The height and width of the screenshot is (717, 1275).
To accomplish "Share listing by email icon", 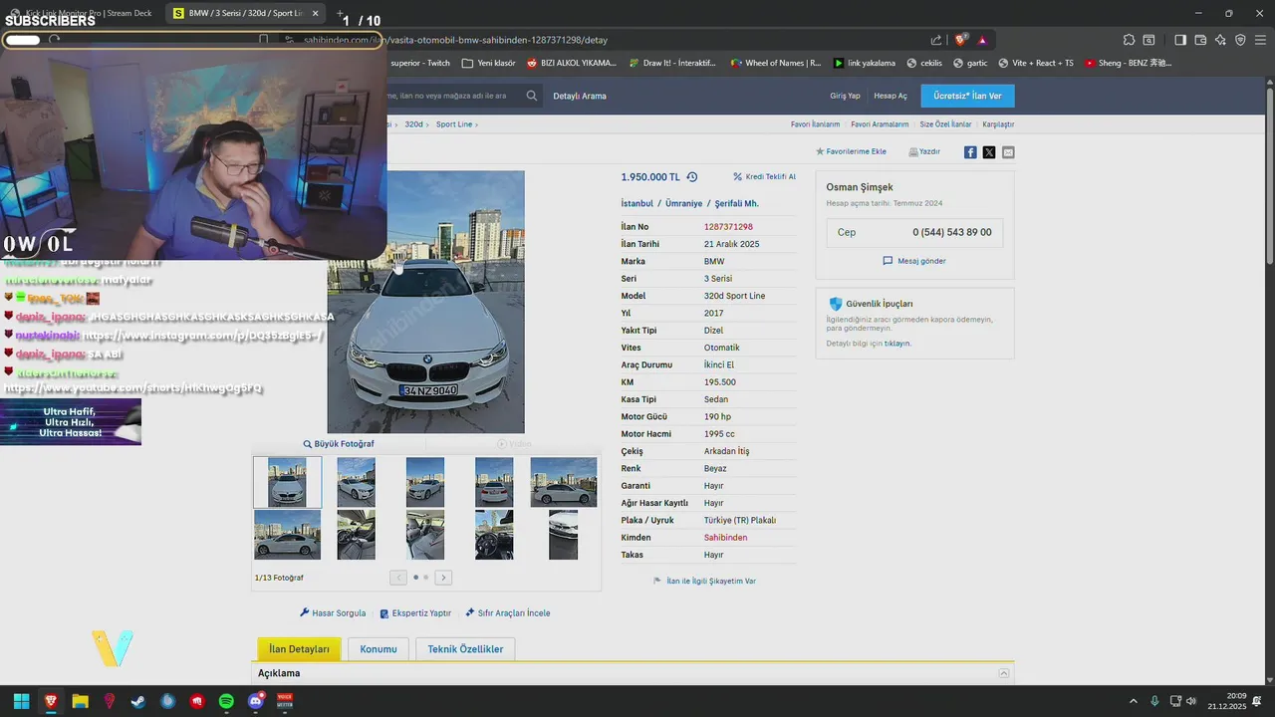I will (x=1008, y=152).
